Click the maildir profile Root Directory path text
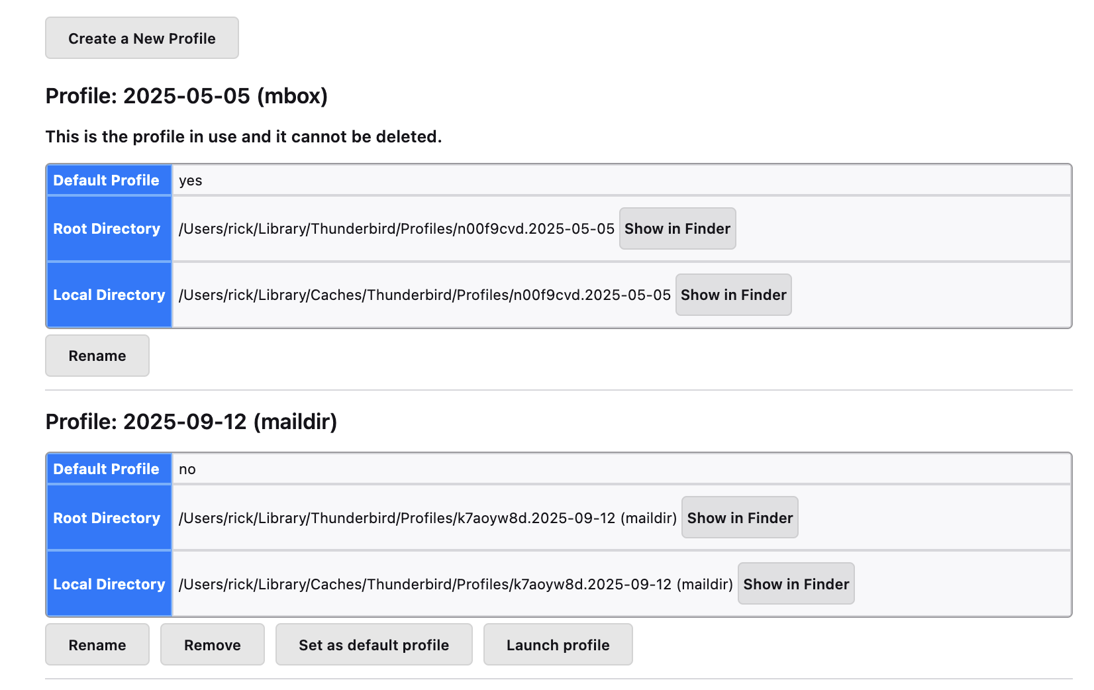Viewport: 1094px width, 690px height. (x=427, y=518)
